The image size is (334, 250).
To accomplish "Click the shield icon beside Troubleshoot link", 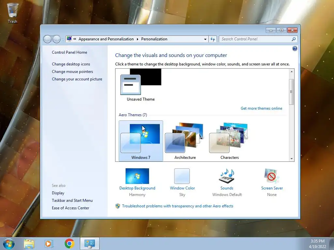I will tap(117, 206).
